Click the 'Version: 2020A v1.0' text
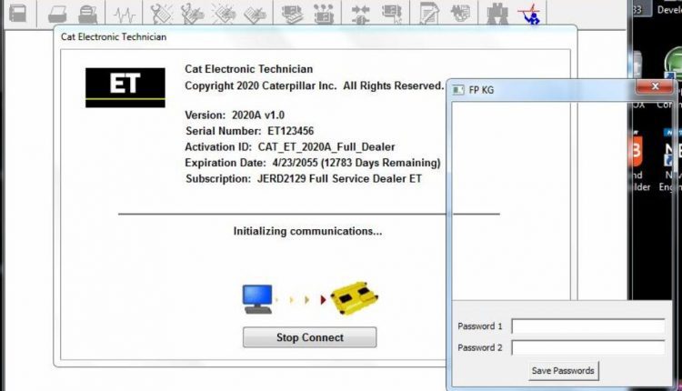The height and width of the screenshot is (391, 682). click(235, 115)
